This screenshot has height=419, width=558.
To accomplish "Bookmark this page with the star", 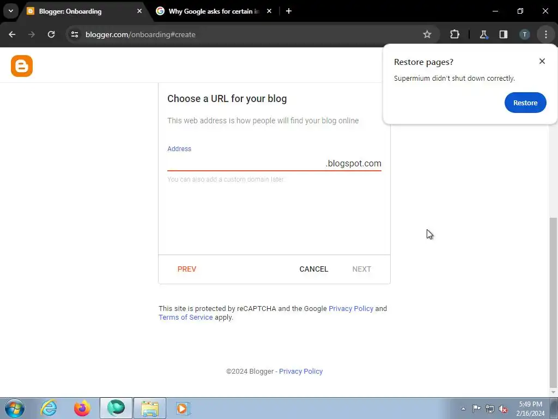I will (x=427, y=34).
